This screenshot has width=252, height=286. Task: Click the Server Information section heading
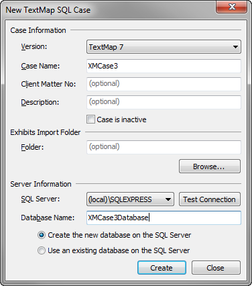point(41,184)
